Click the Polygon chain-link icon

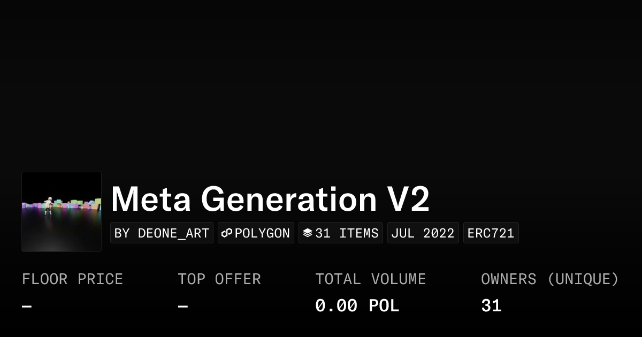point(227,233)
